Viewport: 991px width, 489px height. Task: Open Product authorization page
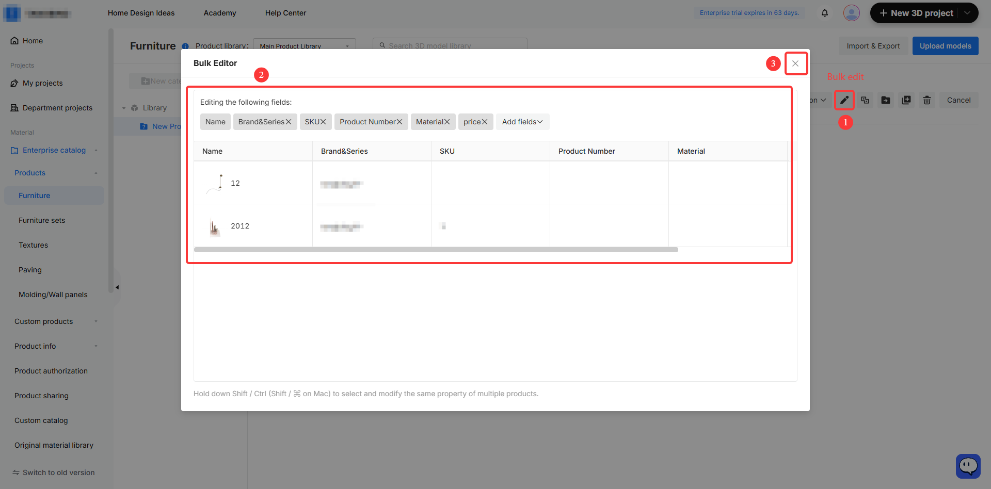coord(51,371)
